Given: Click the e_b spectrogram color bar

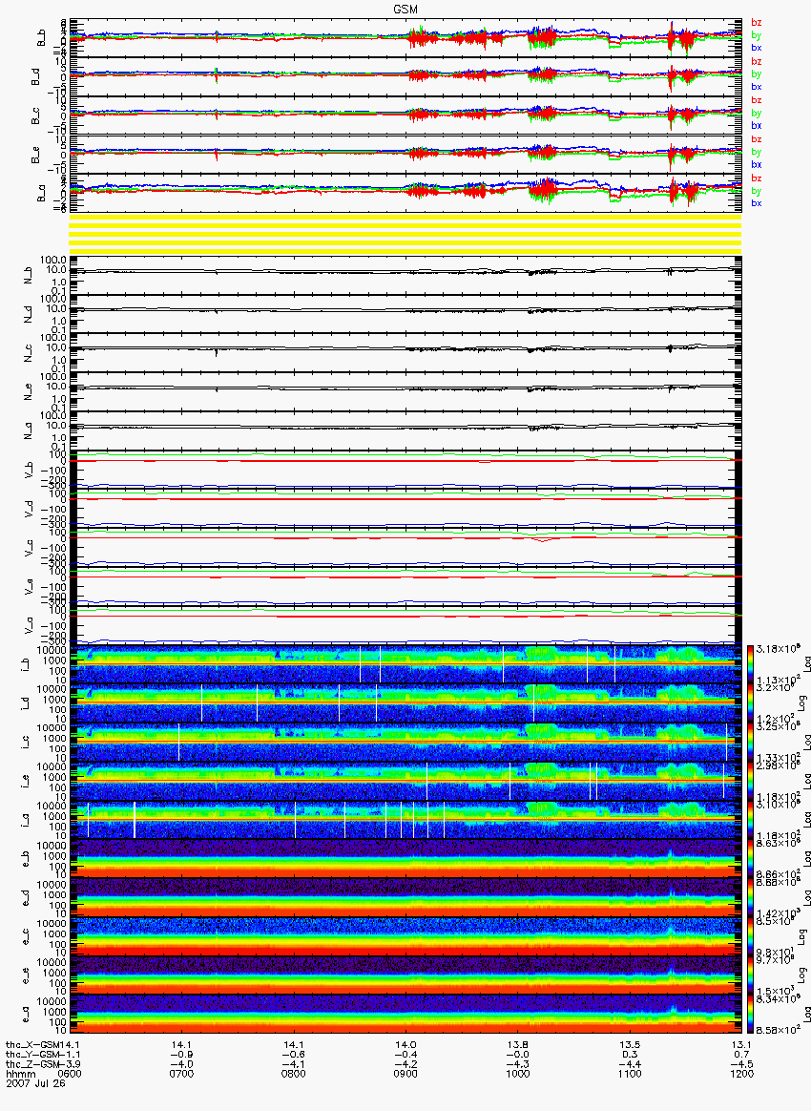Looking at the screenshot, I should point(748,858).
